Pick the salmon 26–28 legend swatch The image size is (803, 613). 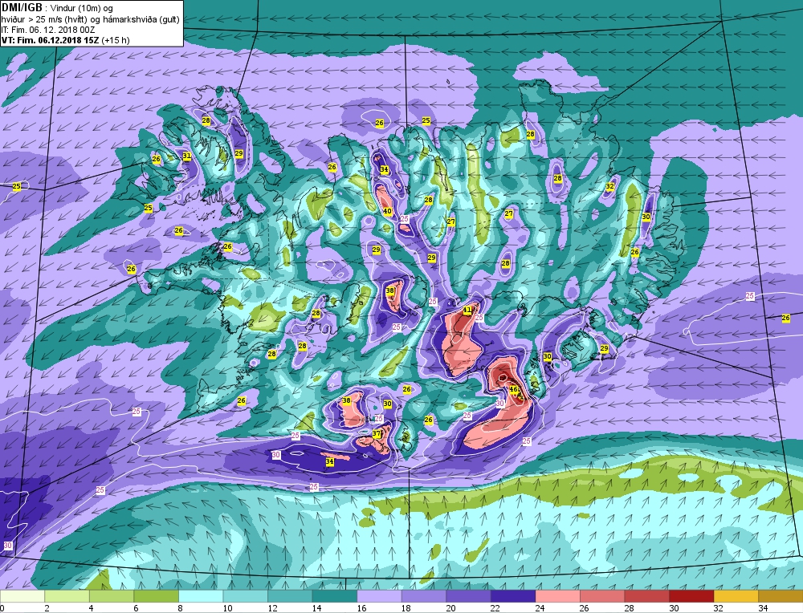pyautogui.click(x=601, y=596)
